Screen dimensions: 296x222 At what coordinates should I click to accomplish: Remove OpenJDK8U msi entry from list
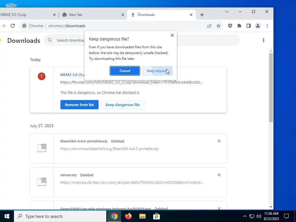[x=219, y=208]
